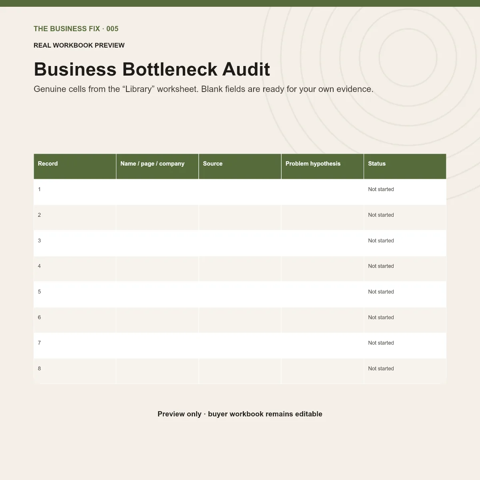The image size is (480, 480).
Task: Click Not started status in row 5
Action: [x=381, y=292]
